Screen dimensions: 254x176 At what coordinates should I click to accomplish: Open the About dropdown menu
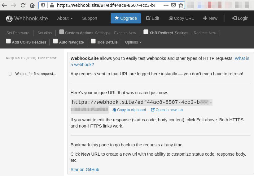tap(65, 18)
